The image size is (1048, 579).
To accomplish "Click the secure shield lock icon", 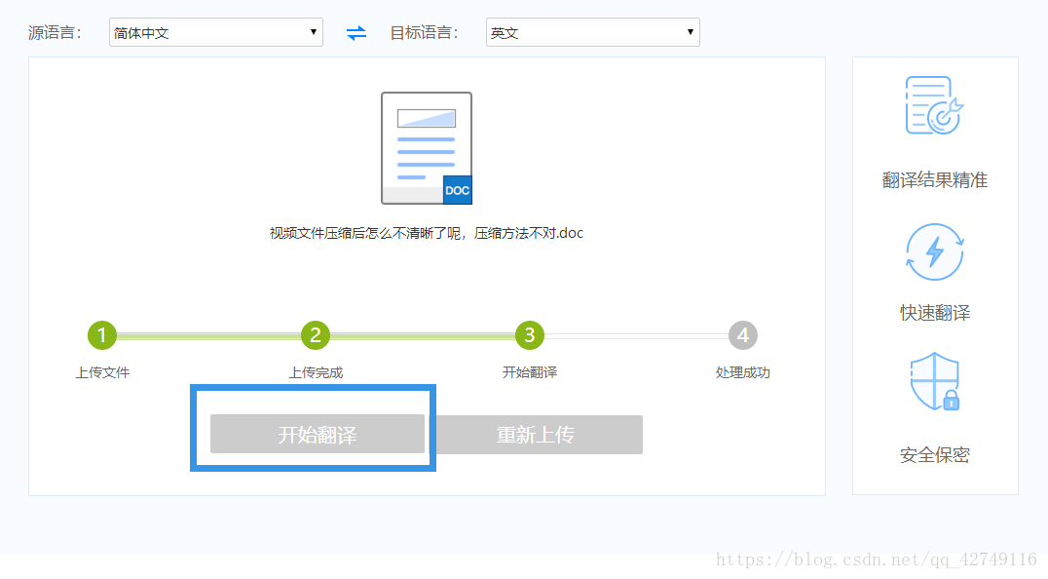I will [934, 381].
